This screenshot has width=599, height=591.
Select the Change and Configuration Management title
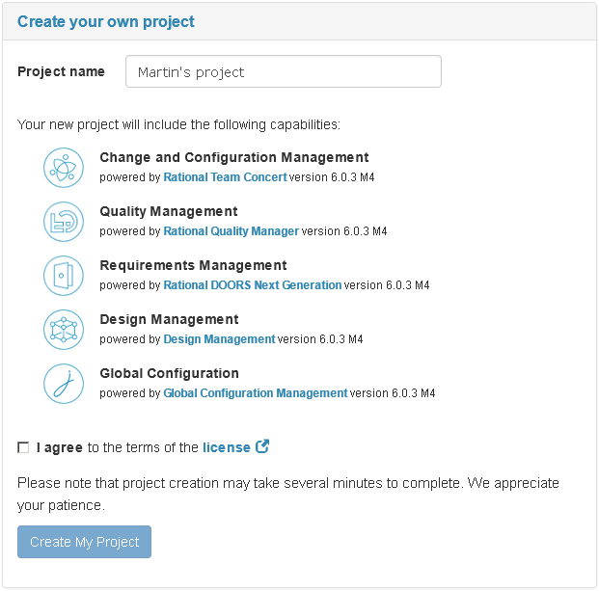tap(234, 157)
